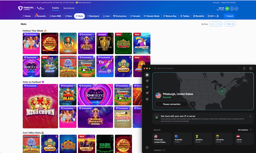The height and width of the screenshot is (153, 256).
Task: Open All locations in VPN
Action: click(244, 130)
